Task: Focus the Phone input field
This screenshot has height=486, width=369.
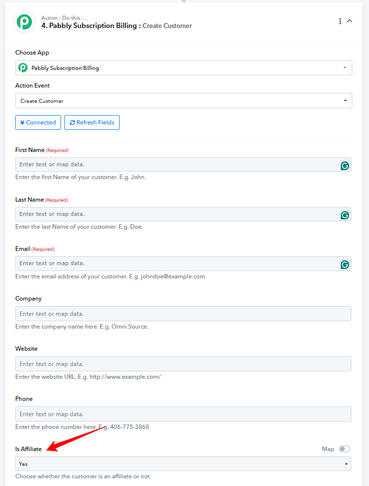Action: [183, 414]
